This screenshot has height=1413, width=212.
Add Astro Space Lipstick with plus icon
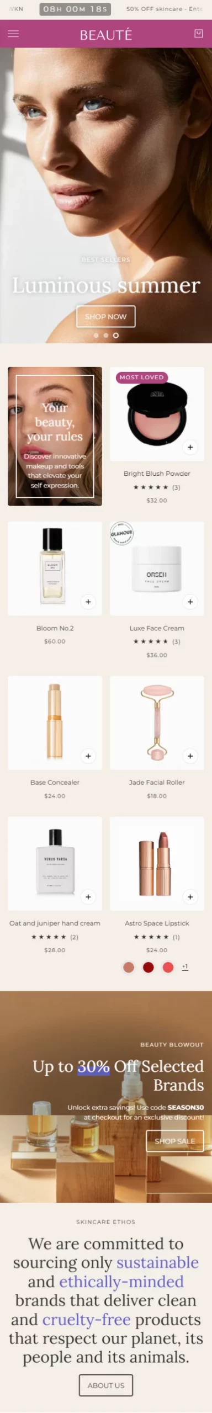(x=190, y=897)
